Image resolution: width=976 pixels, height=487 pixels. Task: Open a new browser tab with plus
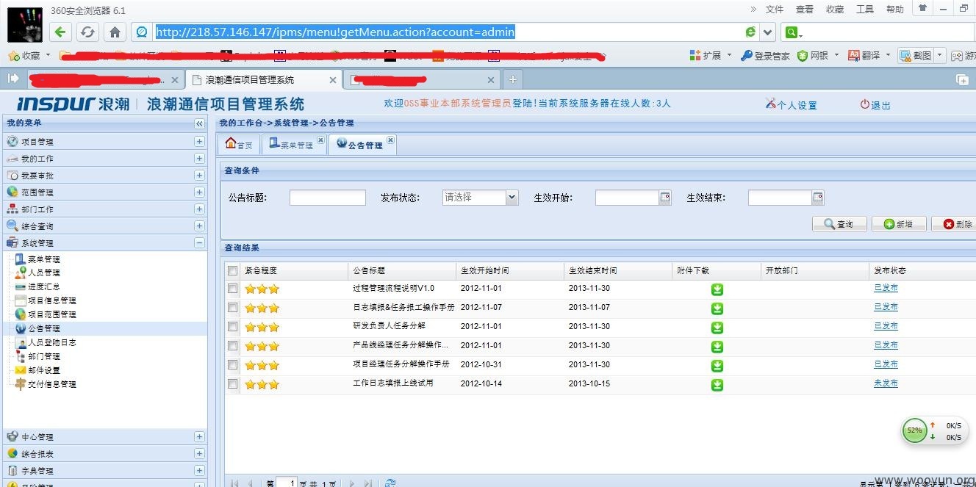point(513,79)
